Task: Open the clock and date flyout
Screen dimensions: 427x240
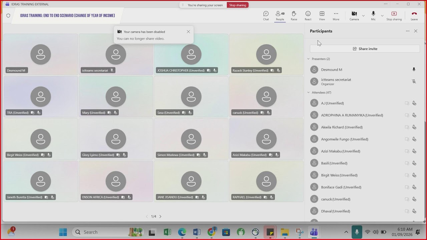Action: [403, 232]
